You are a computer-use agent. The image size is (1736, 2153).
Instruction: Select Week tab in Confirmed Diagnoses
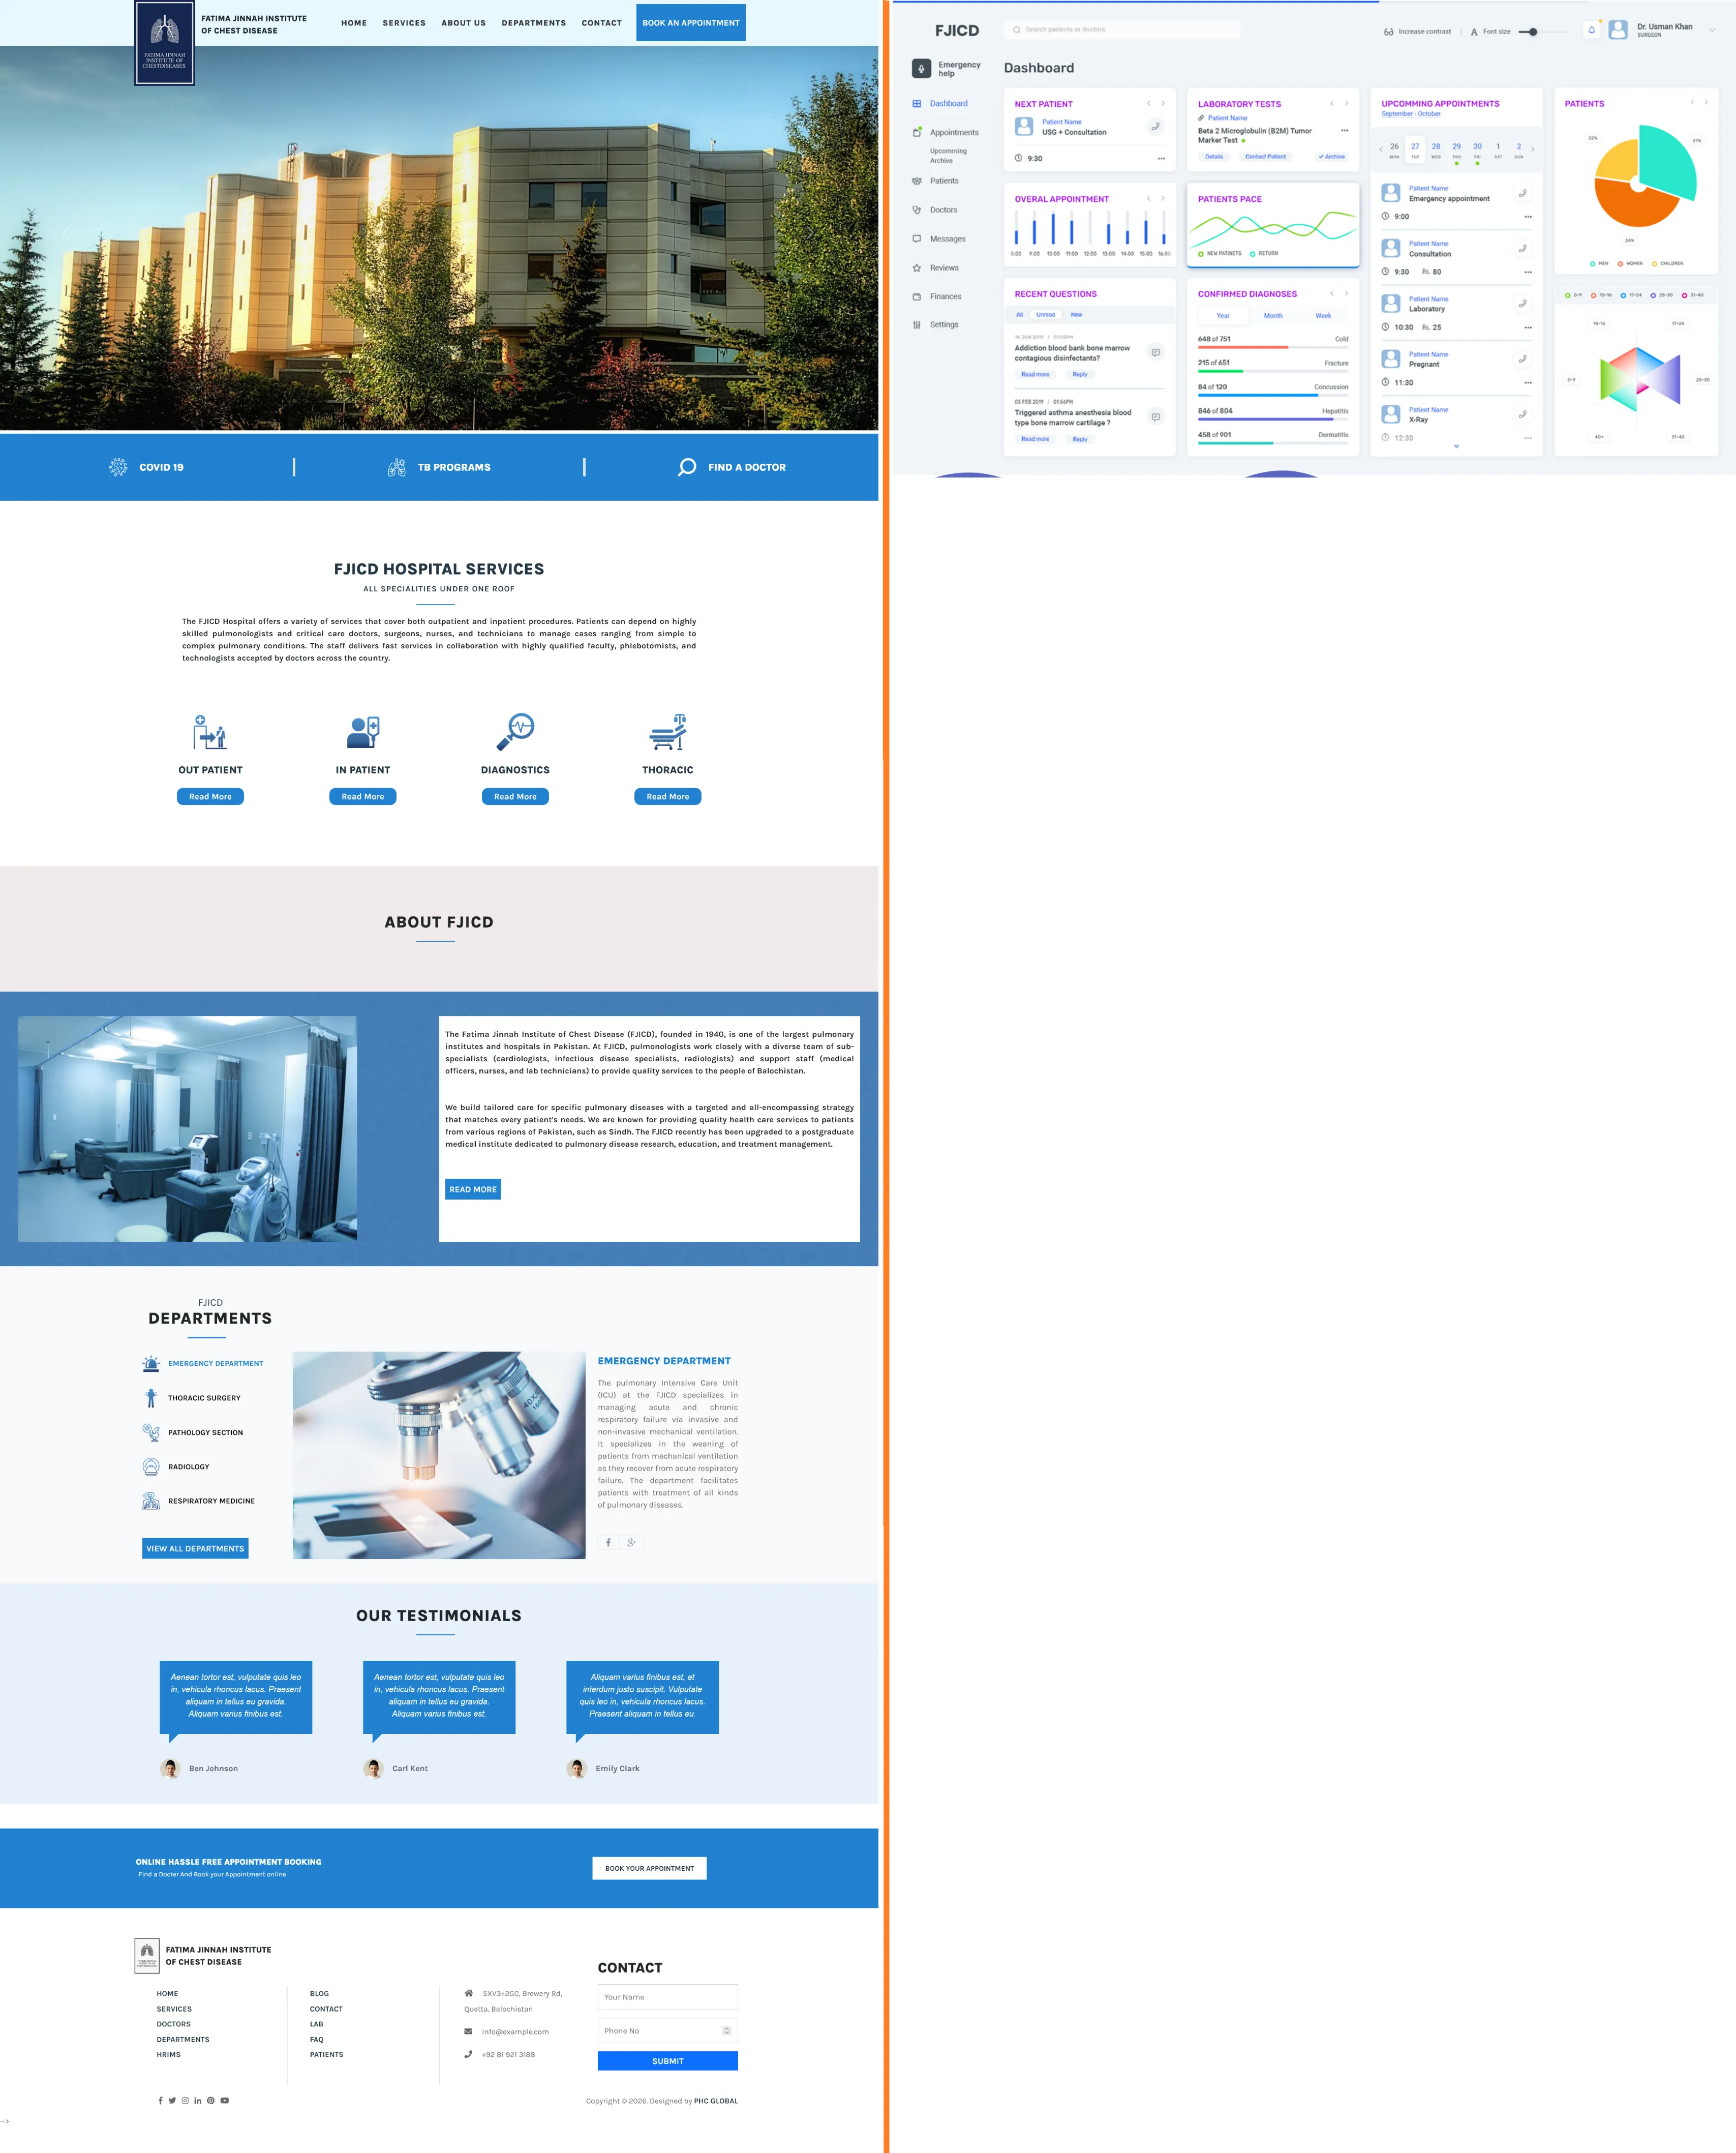click(1322, 316)
